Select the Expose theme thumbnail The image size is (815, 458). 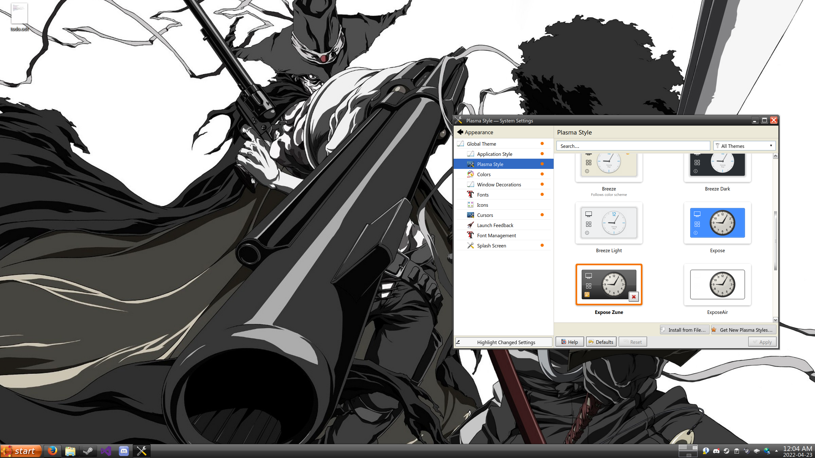(717, 223)
